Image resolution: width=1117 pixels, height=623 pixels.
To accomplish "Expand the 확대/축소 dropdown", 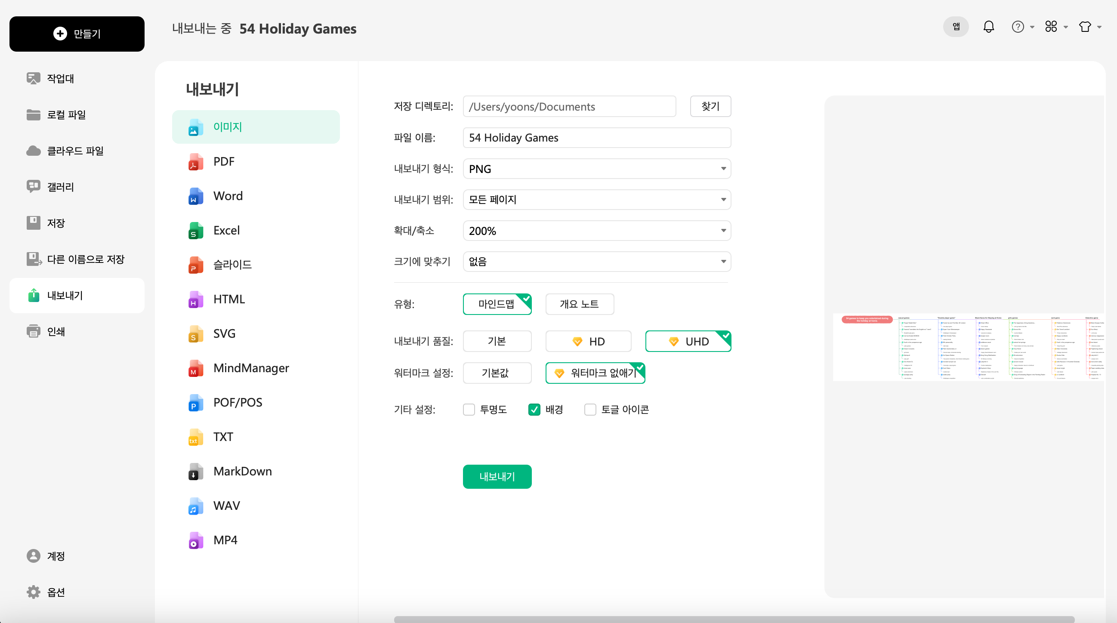I will [x=721, y=230].
